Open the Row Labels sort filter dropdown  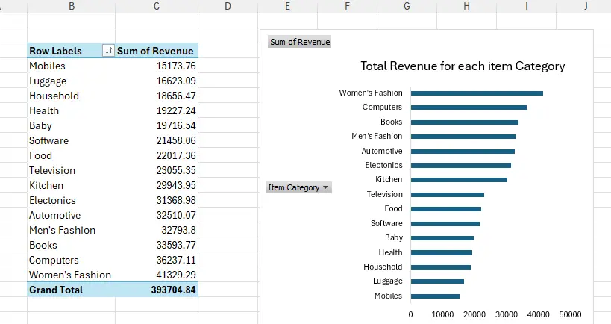(109, 51)
